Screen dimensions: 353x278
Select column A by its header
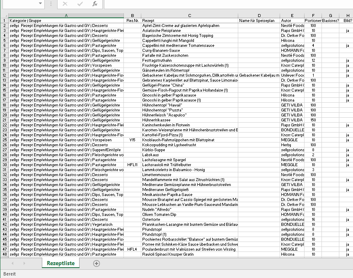coord(66,15)
